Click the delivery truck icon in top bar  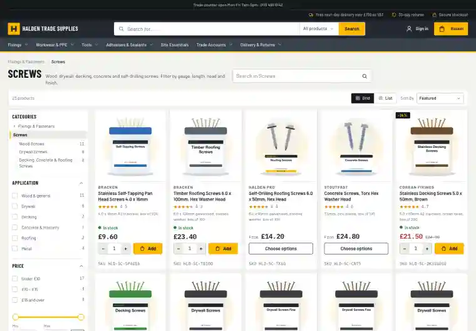[x=311, y=14]
